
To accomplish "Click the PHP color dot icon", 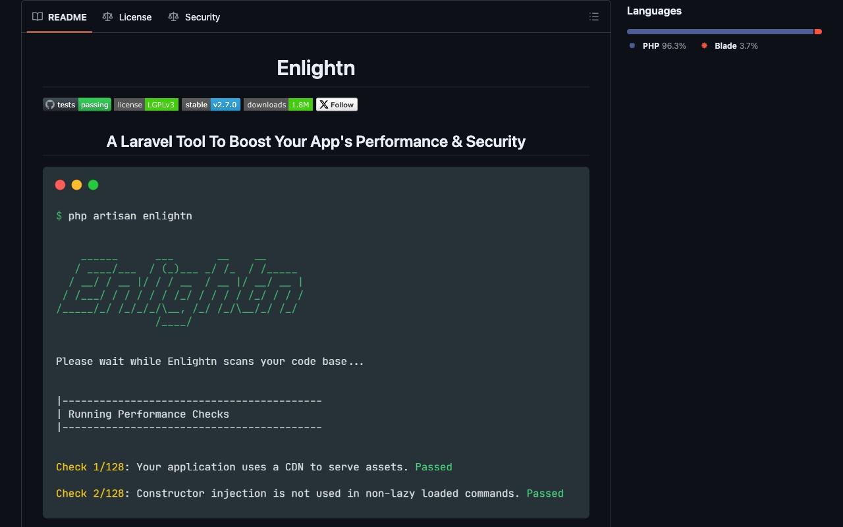I will tap(632, 46).
